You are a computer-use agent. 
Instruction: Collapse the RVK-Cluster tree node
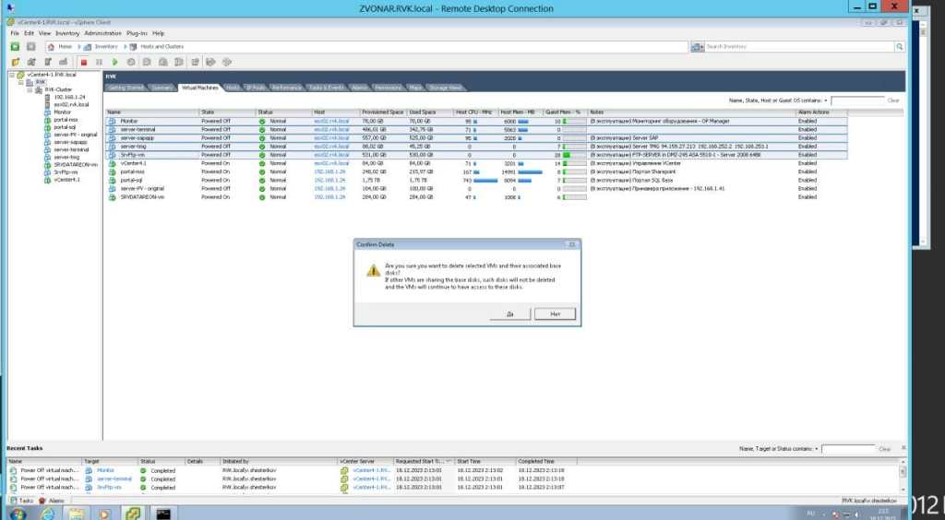(30, 89)
